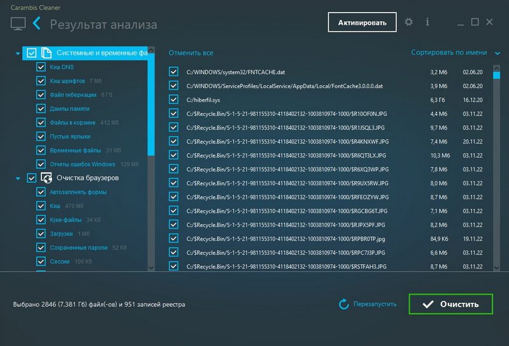Uncheck the hiberfil.sys file checkbox
The width and height of the screenshot is (509, 346).
click(x=174, y=100)
